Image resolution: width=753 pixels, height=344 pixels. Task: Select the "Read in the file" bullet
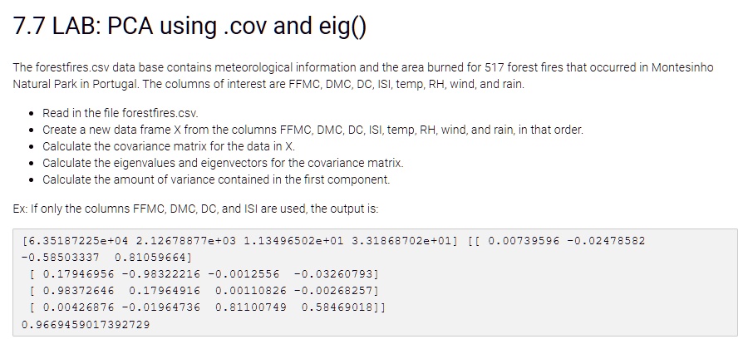tap(120, 113)
